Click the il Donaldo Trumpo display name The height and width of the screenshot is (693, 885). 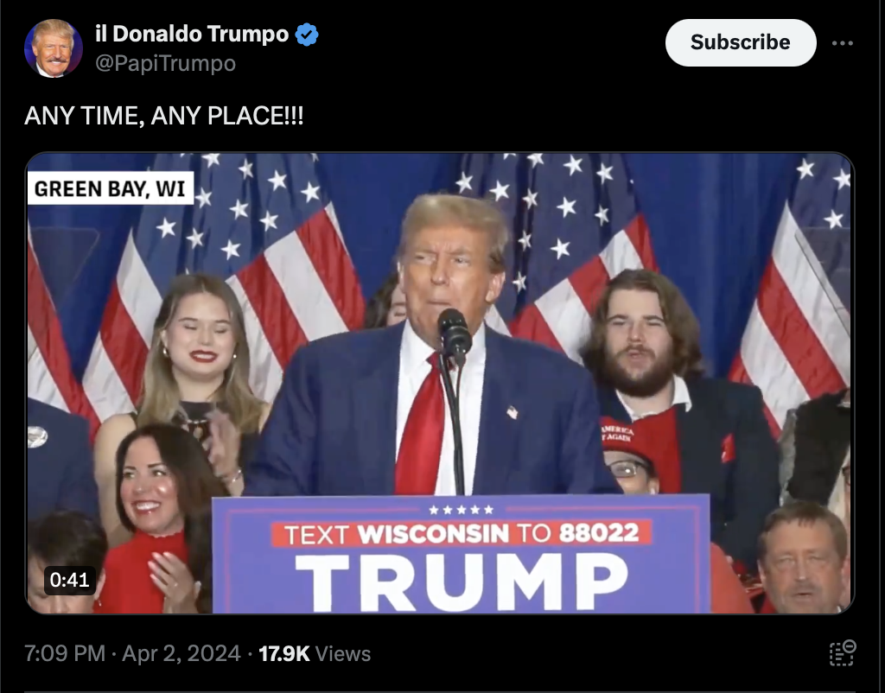point(192,34)
